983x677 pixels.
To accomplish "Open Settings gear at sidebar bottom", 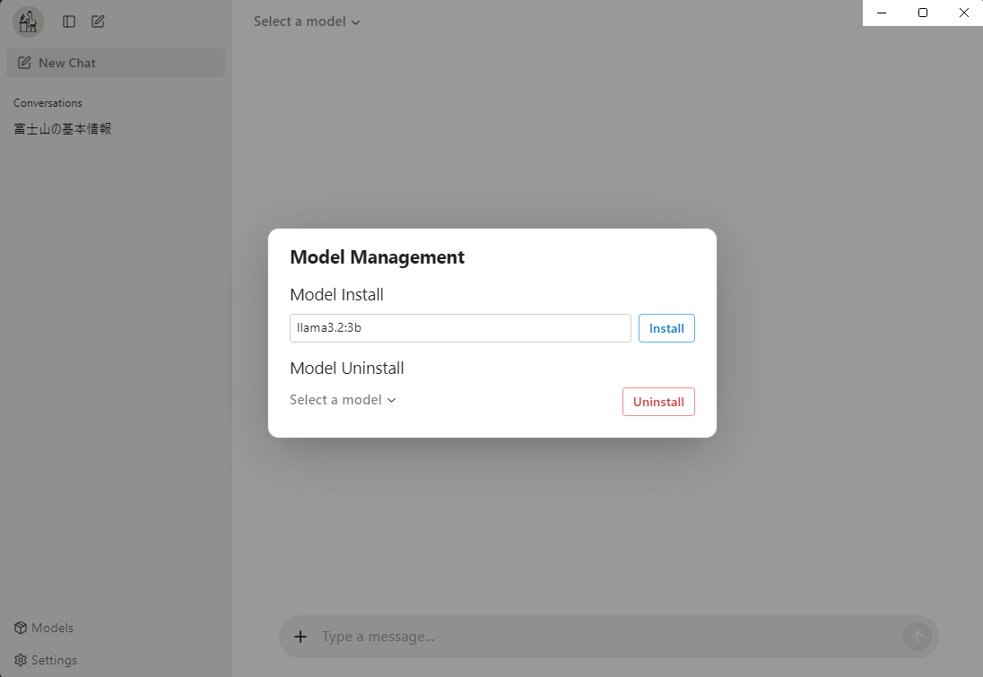I will coord(21,660).
